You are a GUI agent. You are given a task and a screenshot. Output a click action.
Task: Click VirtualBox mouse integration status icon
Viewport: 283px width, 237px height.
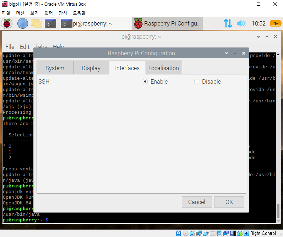pyautogui.click(x=240, y=233)
